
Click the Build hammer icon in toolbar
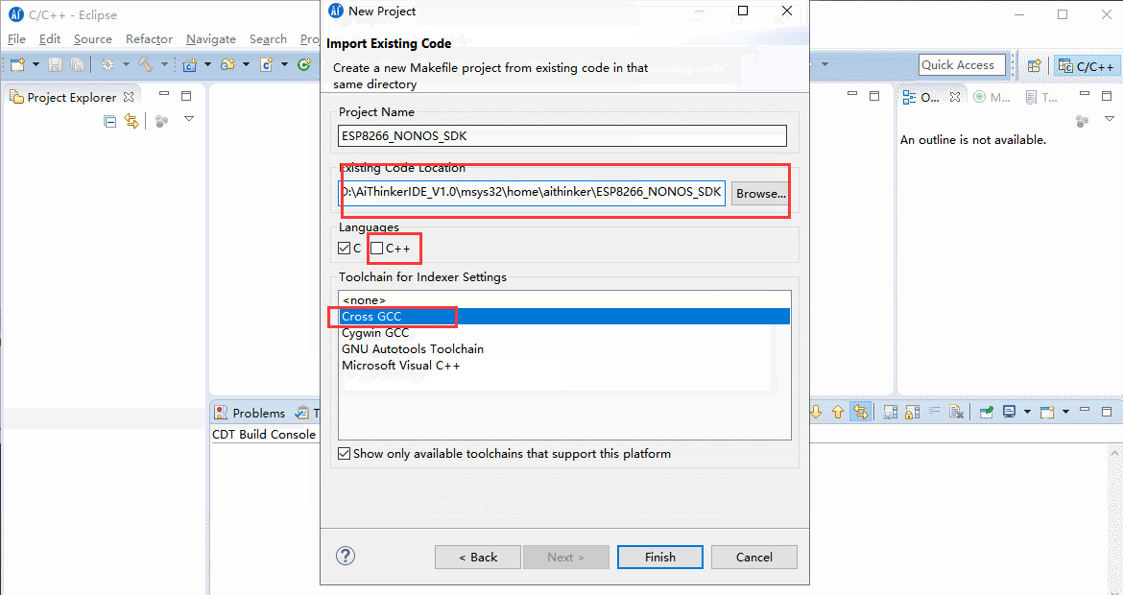click(x=145, y=65)
